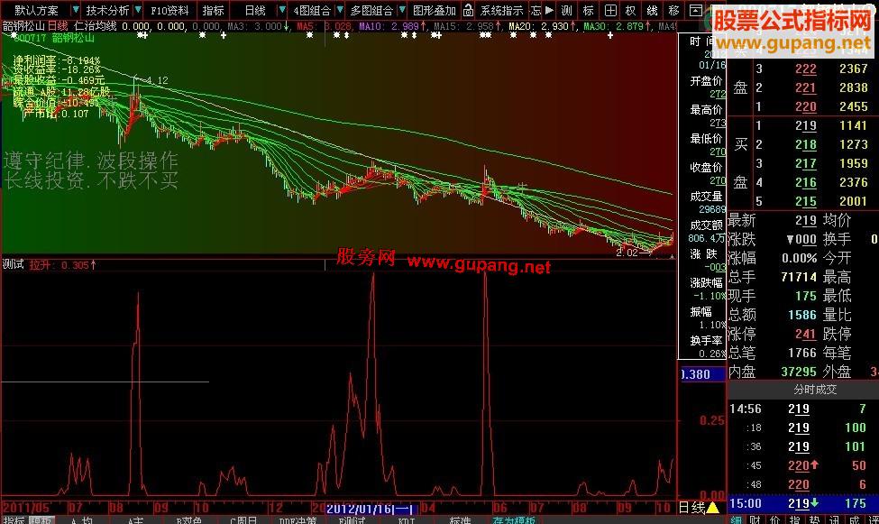
Task: Click the 多图组合 layout button
Action: (x=371, y=10)
